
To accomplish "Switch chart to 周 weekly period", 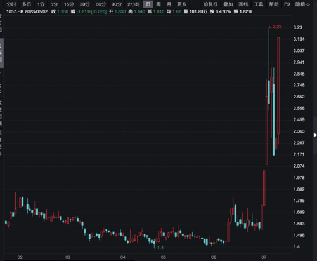I will click(x=158, y=4).
